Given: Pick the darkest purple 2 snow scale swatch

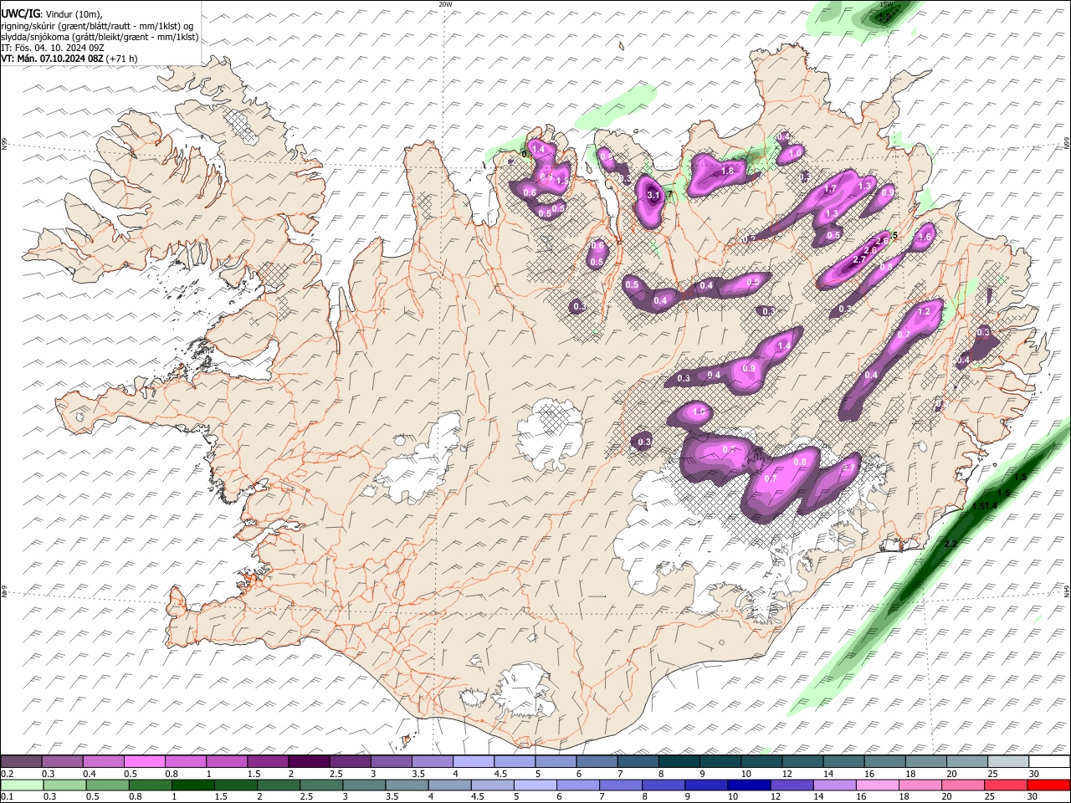Looking at the screenshot, I should (x=308, y=762).
